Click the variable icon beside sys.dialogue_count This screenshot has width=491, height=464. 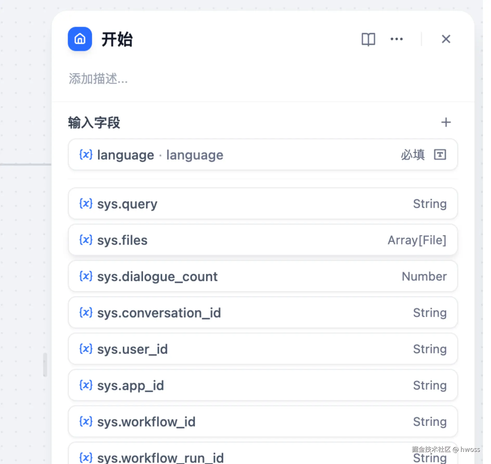[x=86, y=276]
